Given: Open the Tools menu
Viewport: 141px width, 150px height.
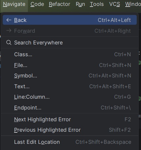Looking at the screenshot, I should point(97,4).
